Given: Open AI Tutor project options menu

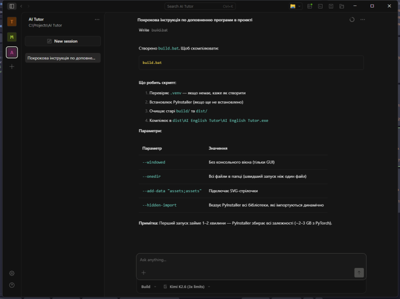Looking at the screenshot, I should coord(97,19).
